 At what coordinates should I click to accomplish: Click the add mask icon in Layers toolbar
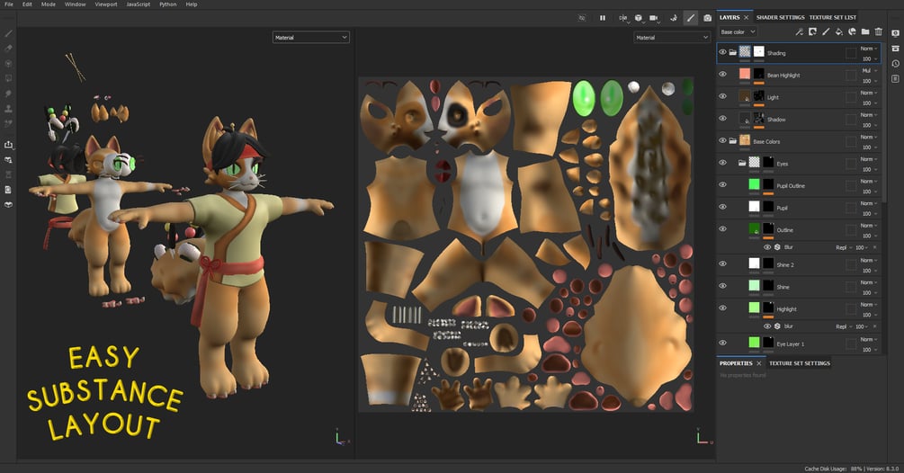[812, 31]
